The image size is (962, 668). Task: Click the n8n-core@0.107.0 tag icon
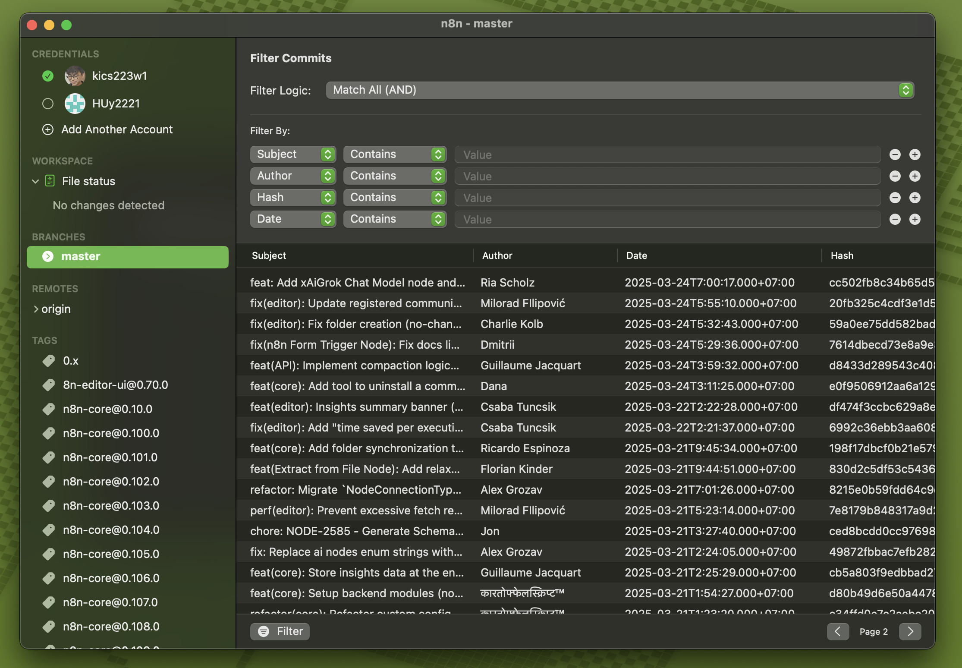pos(49,602)
